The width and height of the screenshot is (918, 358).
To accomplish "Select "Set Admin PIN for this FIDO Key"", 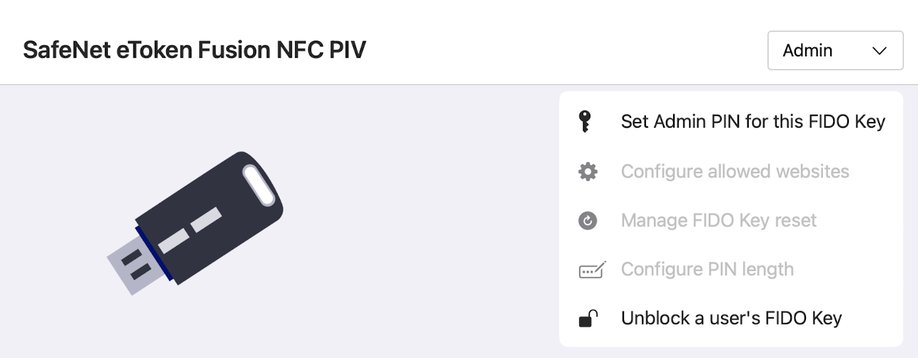I will [752, 122].
